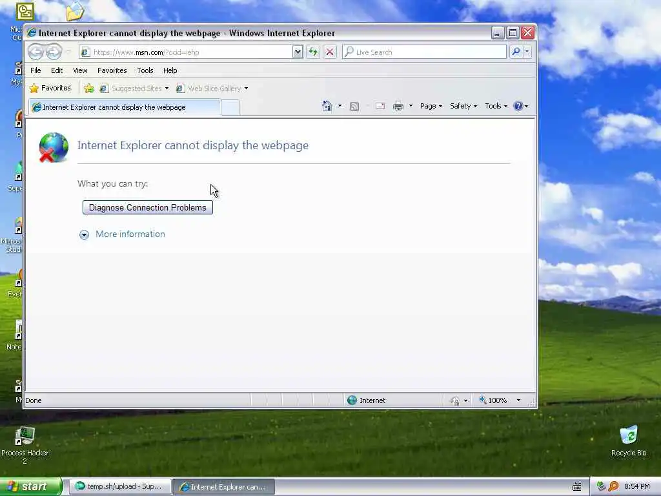Click the More information link text

[x=130, y=234]
